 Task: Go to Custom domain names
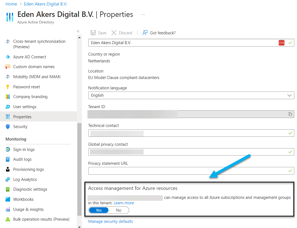pos(34,67)
